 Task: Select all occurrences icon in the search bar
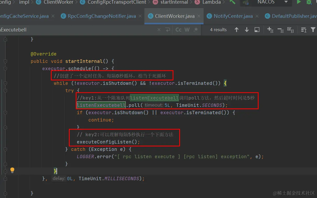coord(290,30)
